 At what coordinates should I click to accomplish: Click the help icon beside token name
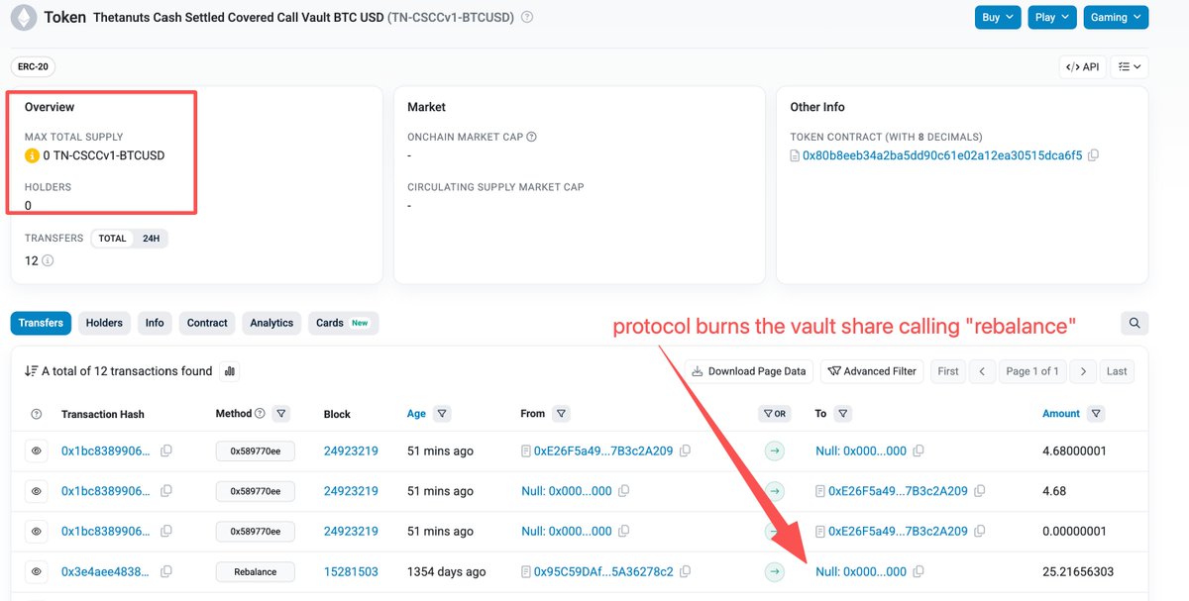[527, 17]
